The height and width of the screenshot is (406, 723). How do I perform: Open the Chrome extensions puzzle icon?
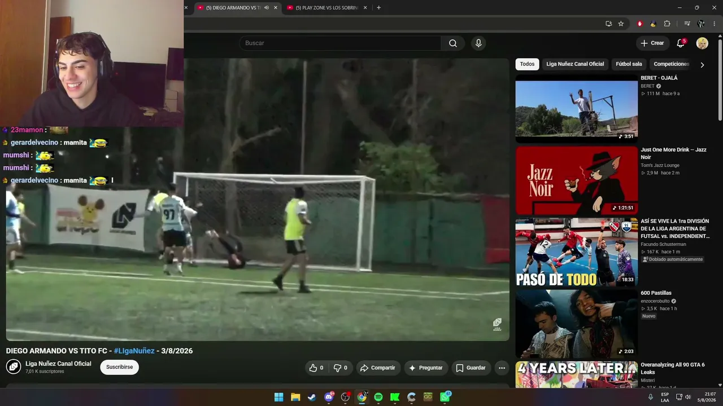click(667, 24)
